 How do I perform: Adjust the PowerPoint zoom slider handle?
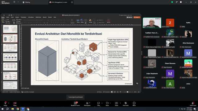pos(127,92)
